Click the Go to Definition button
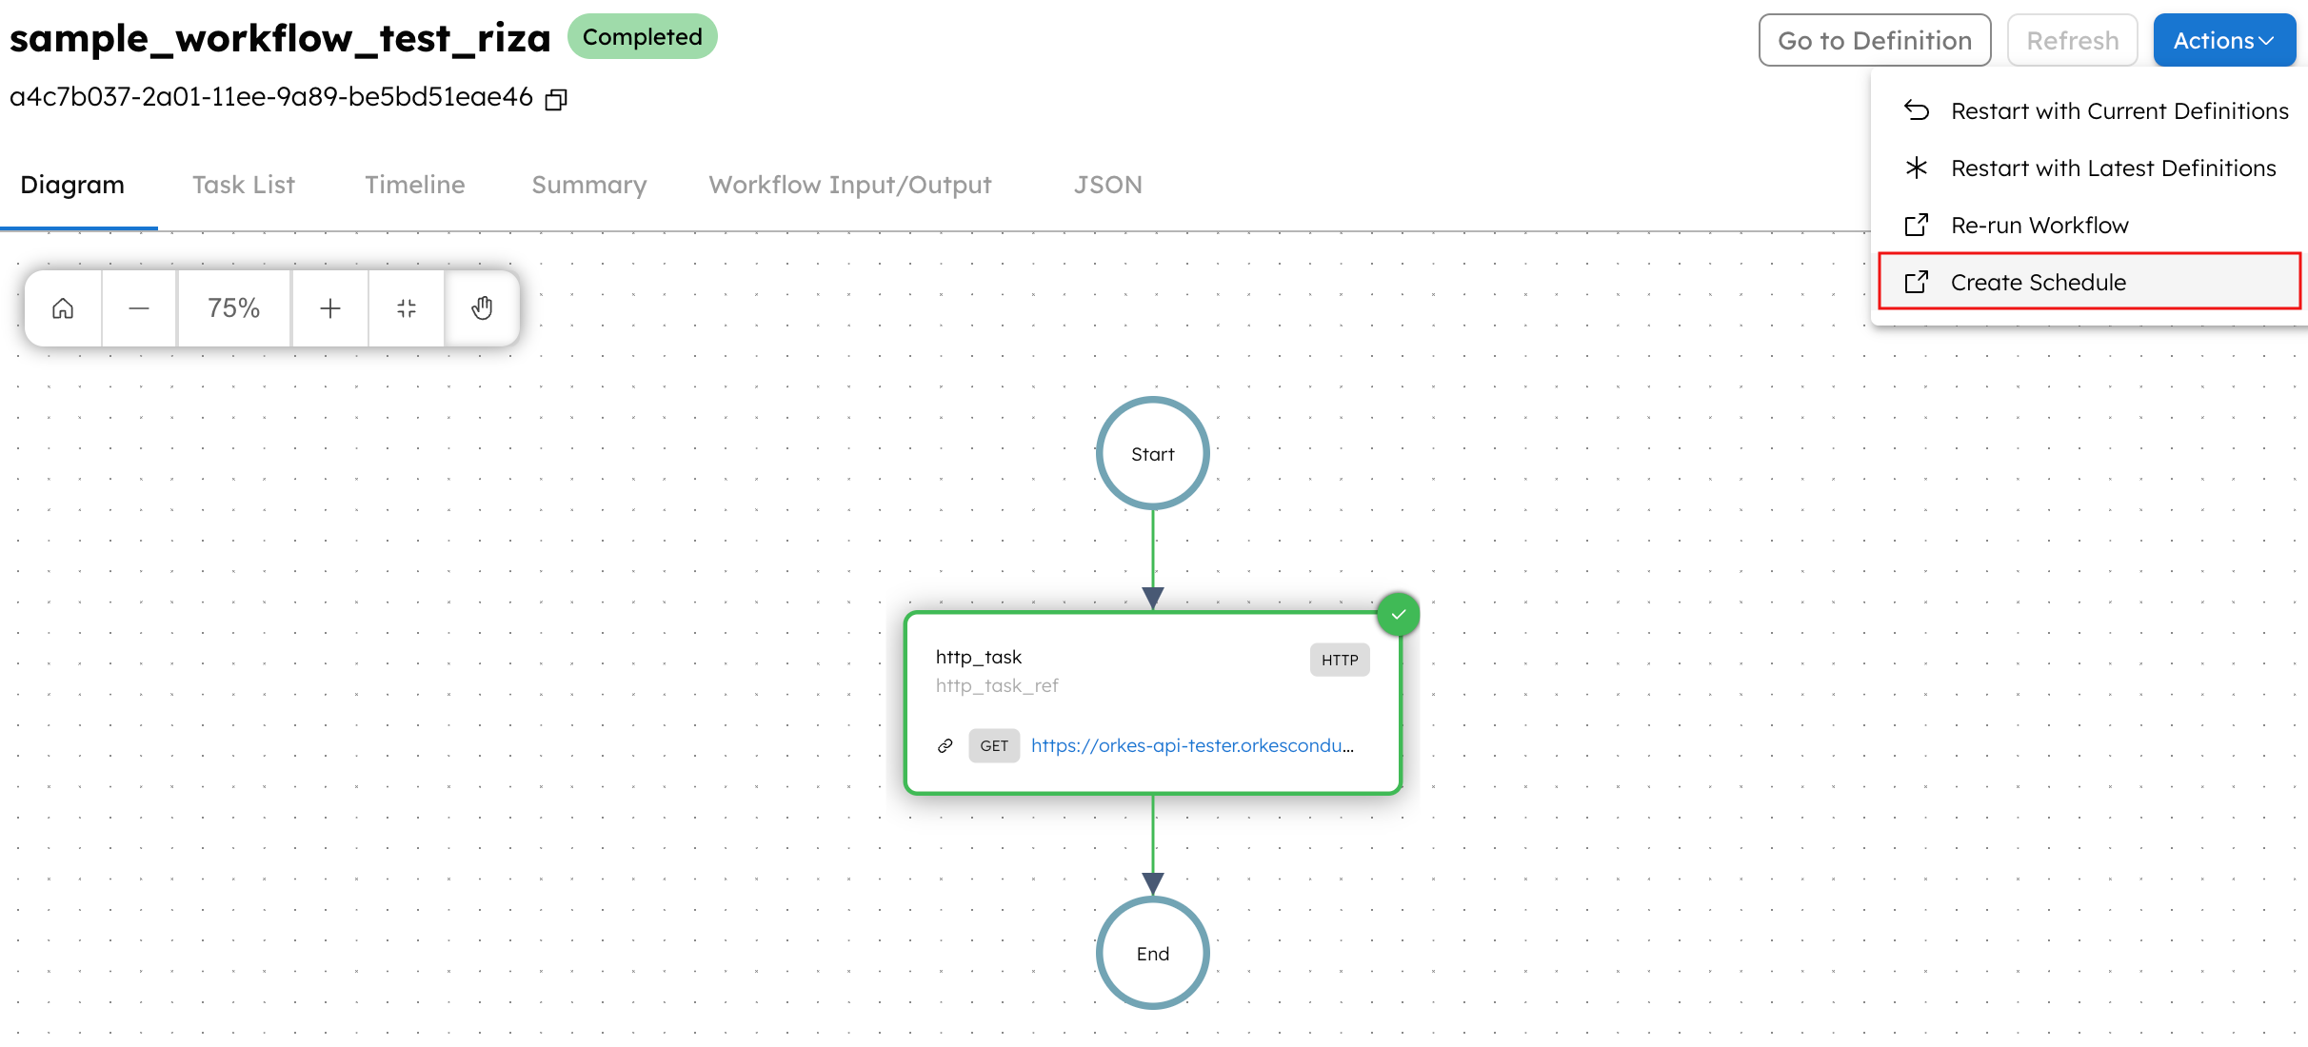2308x1047 pixels. click(x=1874, y=40)
